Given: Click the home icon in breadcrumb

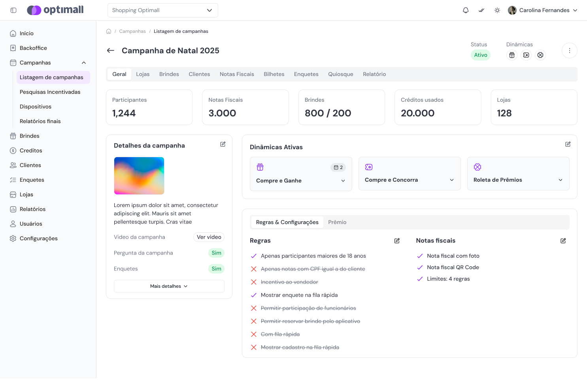Looking at the screenshot, I should pyautogui.click(x=109, y=31).
